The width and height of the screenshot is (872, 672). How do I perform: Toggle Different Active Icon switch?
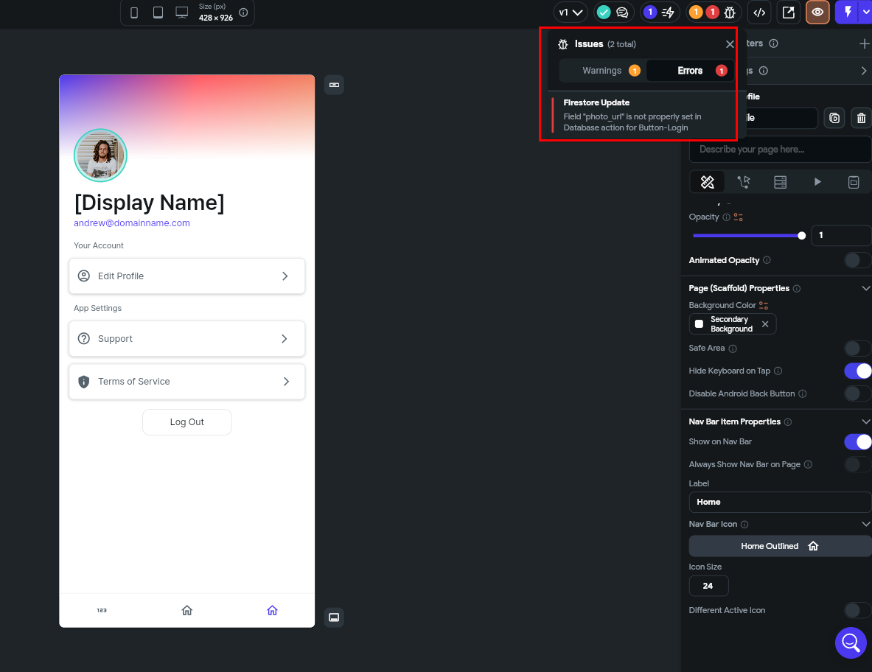[857, 610]
